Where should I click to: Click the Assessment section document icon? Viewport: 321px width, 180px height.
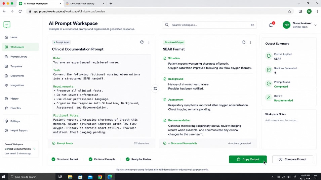[165, 100]
